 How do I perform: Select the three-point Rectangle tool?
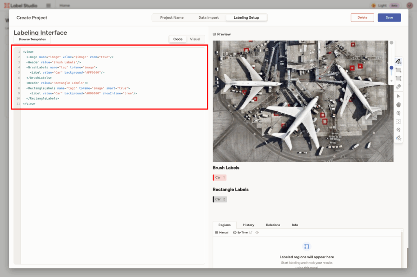[x=398, y=79]
